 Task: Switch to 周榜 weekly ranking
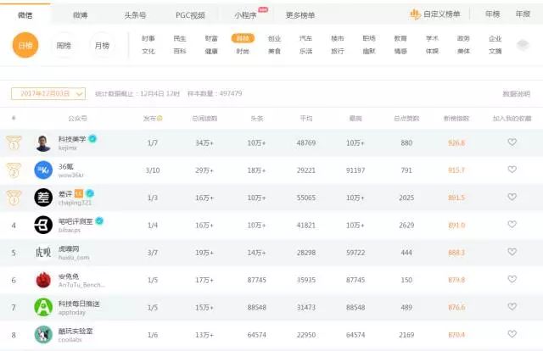tap(64, 45)
